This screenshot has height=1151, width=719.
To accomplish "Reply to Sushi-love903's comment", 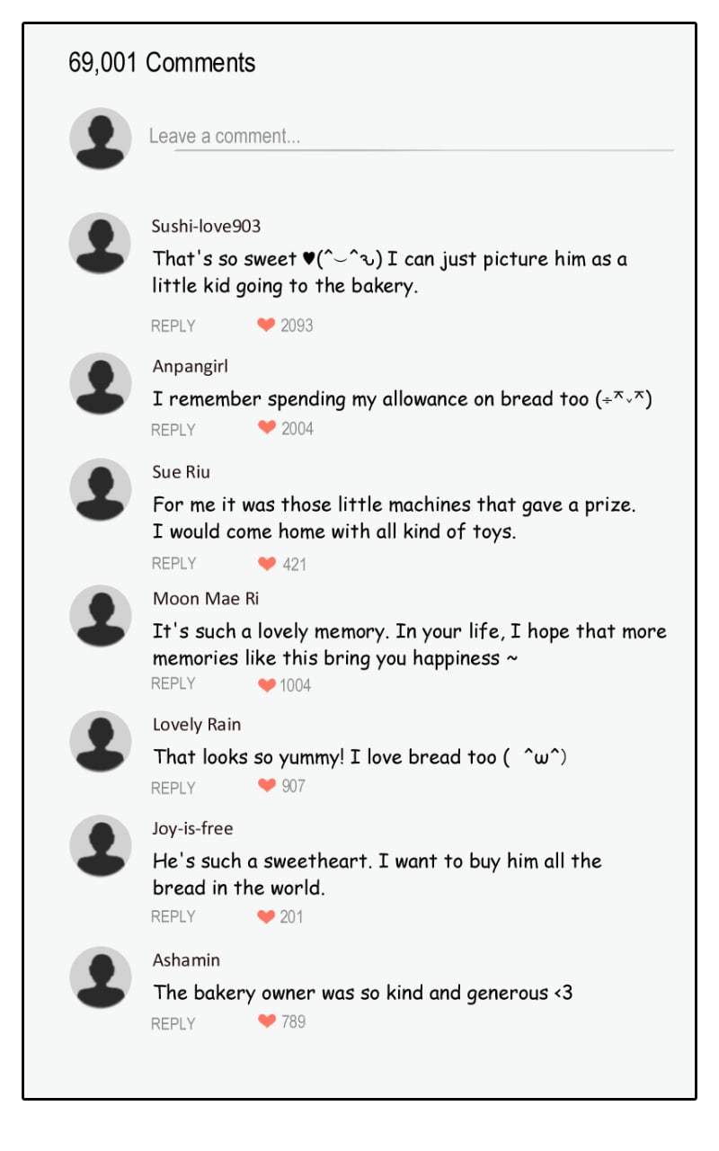I will (x=173, y=326).
